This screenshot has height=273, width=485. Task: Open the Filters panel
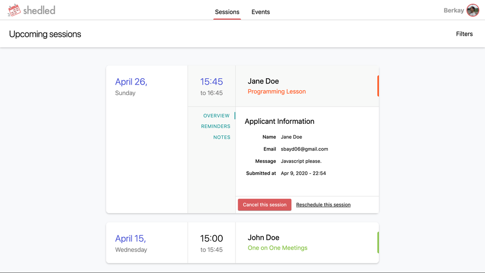(x=465, y=34)
